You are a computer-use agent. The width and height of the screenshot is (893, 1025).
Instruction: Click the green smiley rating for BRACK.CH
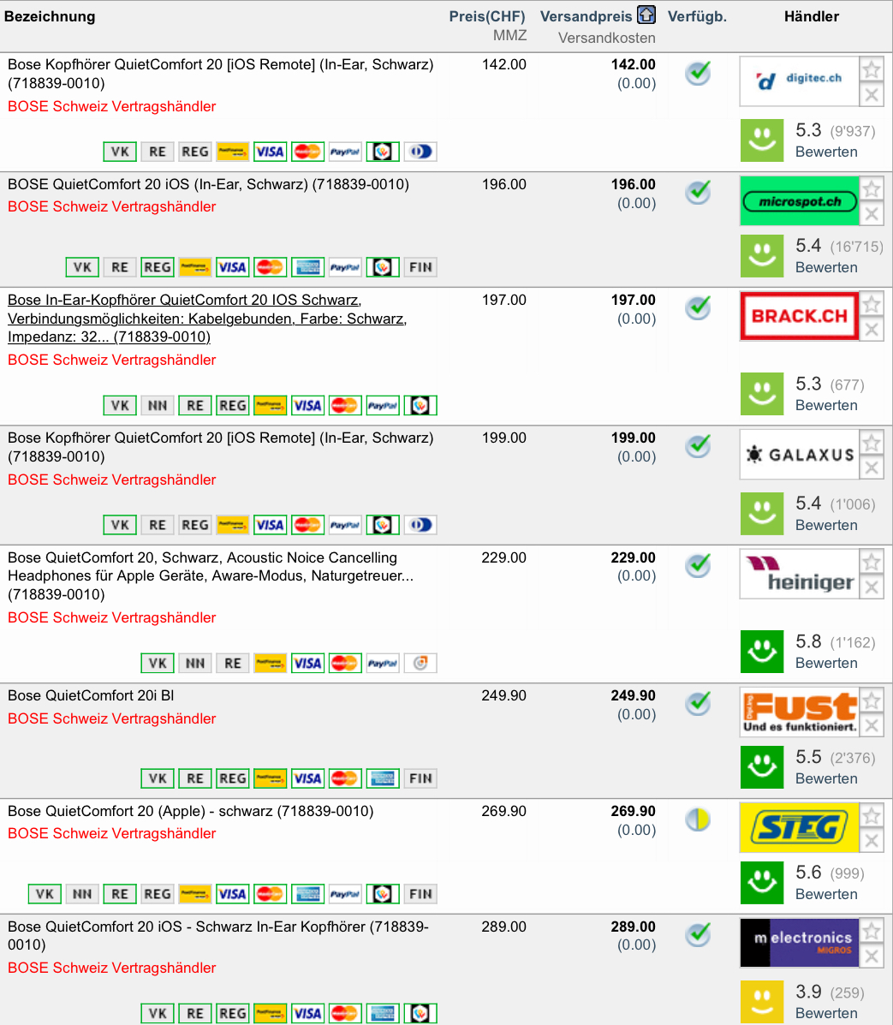coord(761,394)
